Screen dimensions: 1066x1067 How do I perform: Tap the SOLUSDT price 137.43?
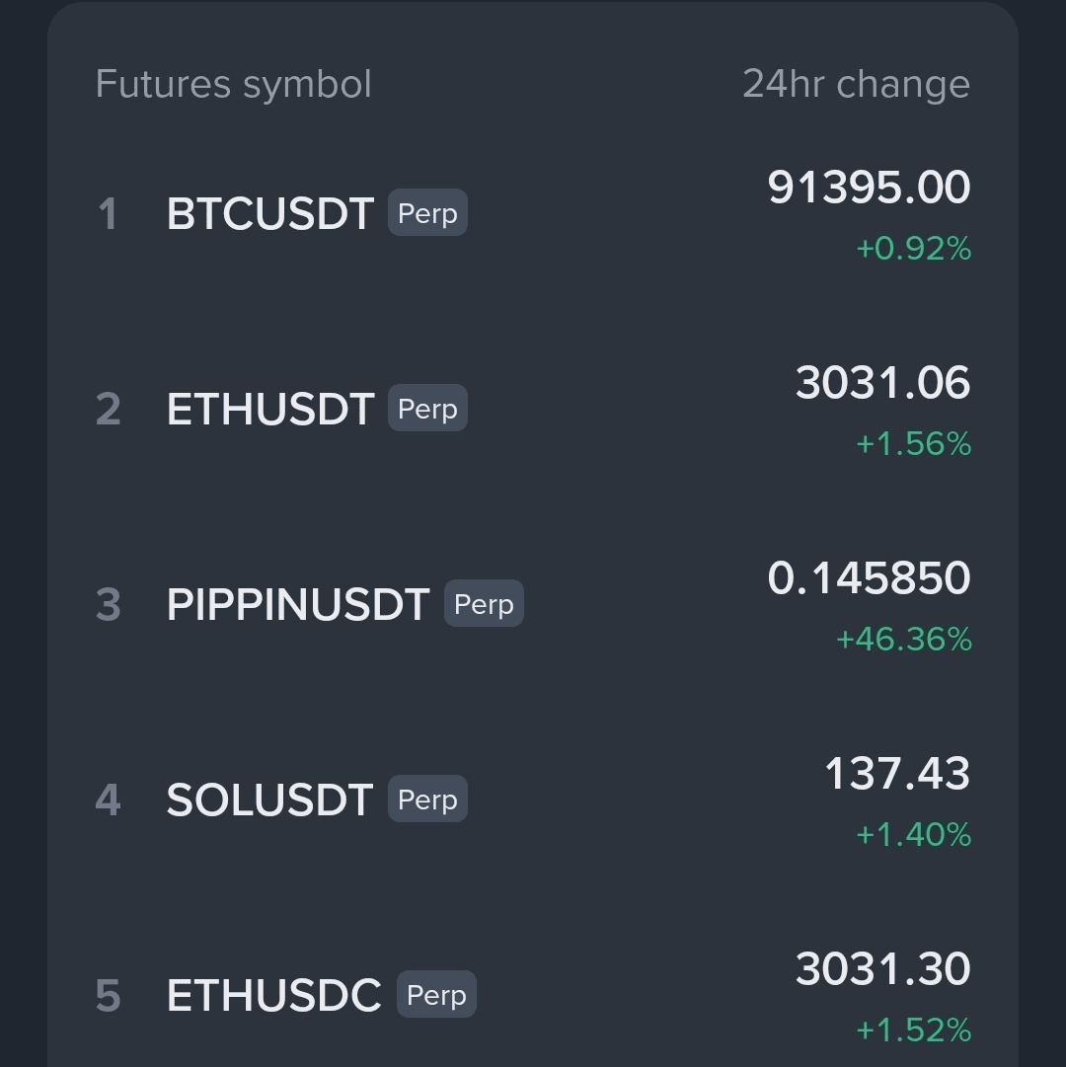(x=896, y=774)
